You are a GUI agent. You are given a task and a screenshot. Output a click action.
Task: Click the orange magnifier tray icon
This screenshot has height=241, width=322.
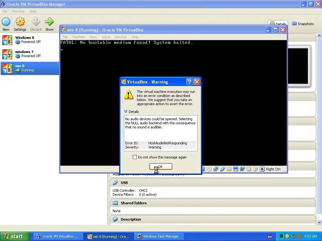pos(299,236)
